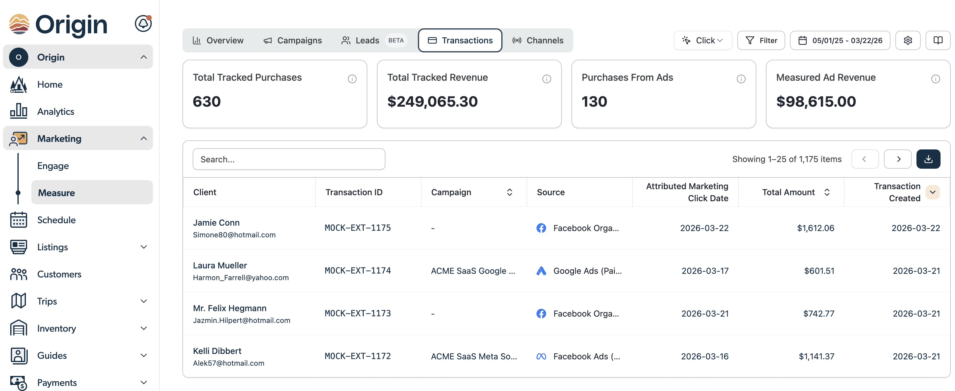
Task: Toggle Transaction Created sort direction
Action: (x=932, y=192)
